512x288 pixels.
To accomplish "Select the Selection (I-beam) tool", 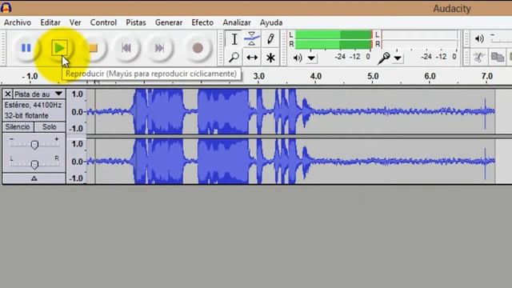I will pos(234,39).
